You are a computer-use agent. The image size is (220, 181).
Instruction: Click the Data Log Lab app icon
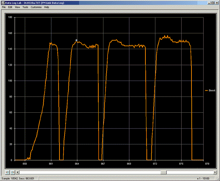[x=3, y=3]
